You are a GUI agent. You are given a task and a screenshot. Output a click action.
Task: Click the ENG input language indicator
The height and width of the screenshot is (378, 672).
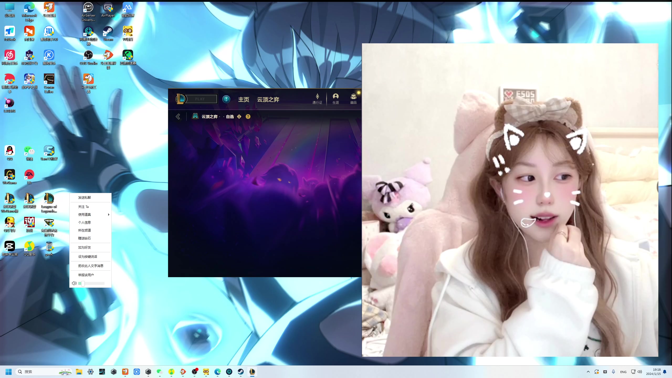pyautogui.click(x=623, y=372)
